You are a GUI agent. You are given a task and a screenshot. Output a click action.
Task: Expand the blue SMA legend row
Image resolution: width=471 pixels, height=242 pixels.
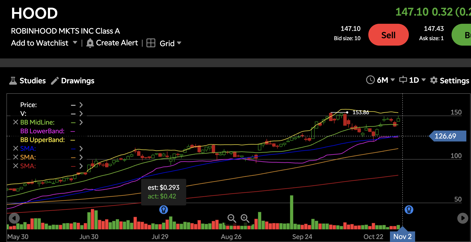(x=81, y=149)
